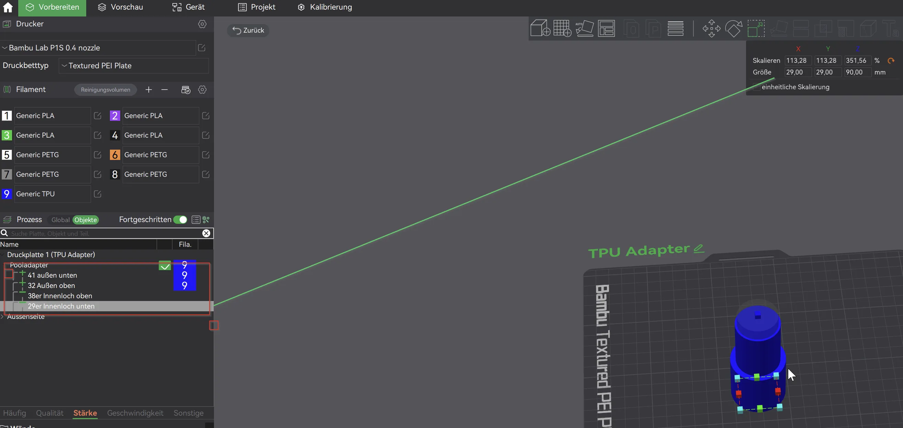Click the purple filament 2 color swatch
The height and width of the screenshot is (428, 903).
coord(115,116)
